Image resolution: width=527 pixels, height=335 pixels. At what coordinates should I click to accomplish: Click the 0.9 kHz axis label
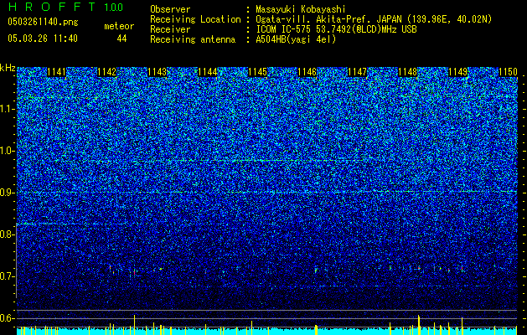point(7,193)
